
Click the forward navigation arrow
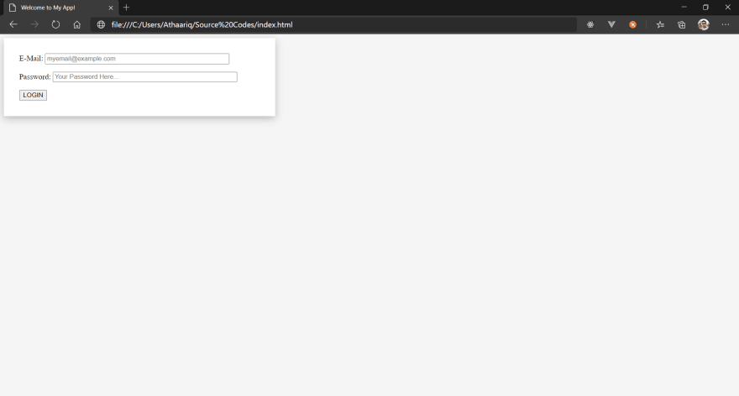click(x=34, y=24)
